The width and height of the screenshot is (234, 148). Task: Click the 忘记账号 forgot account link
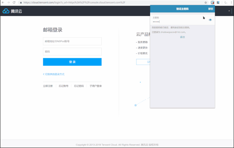tap(64, 86)
